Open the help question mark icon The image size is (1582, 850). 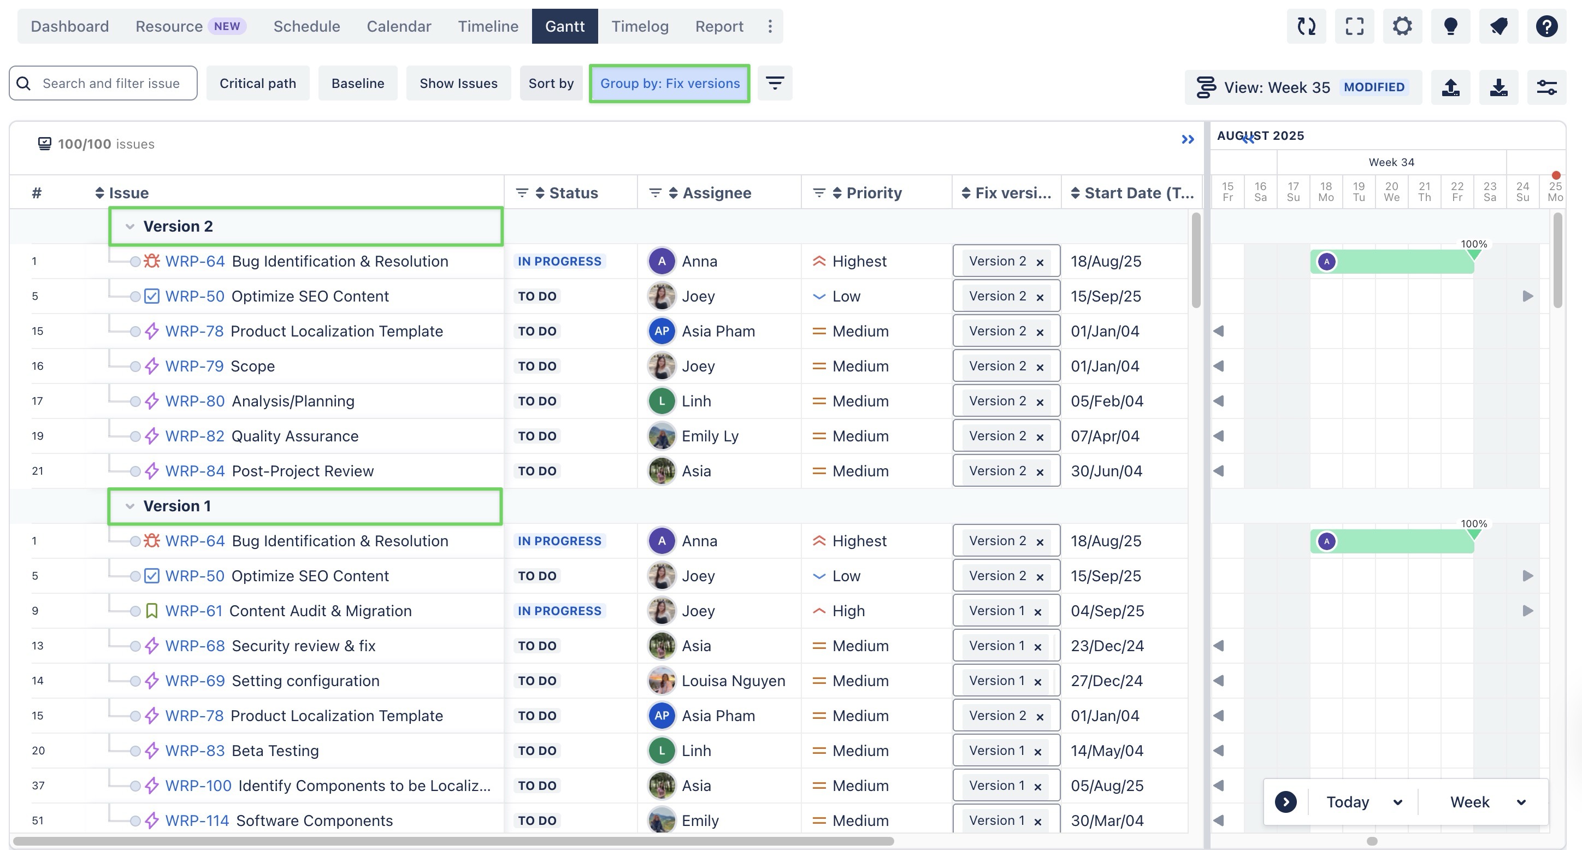[x=1546, y=26]
